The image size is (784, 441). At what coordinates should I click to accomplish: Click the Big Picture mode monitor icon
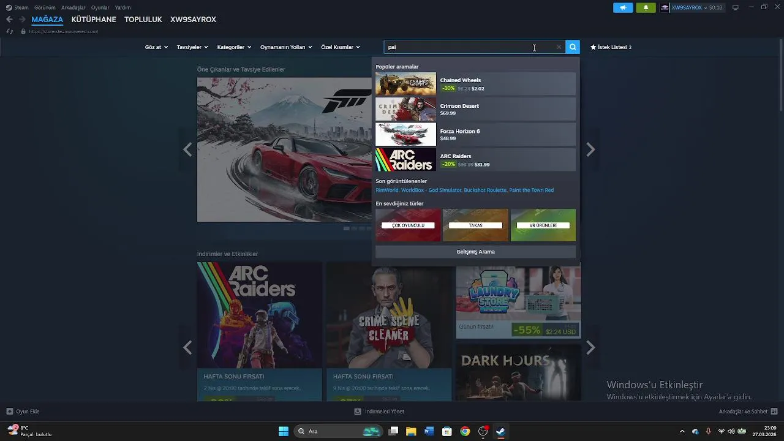(736, 8)
